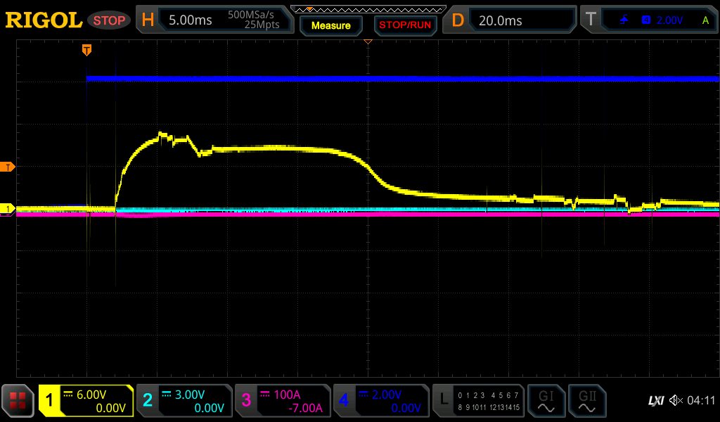The height and width of the screenshot is (422, 720).
Task: Click the yellow channel 1 ground marker
Action: [x=8, y=209]
